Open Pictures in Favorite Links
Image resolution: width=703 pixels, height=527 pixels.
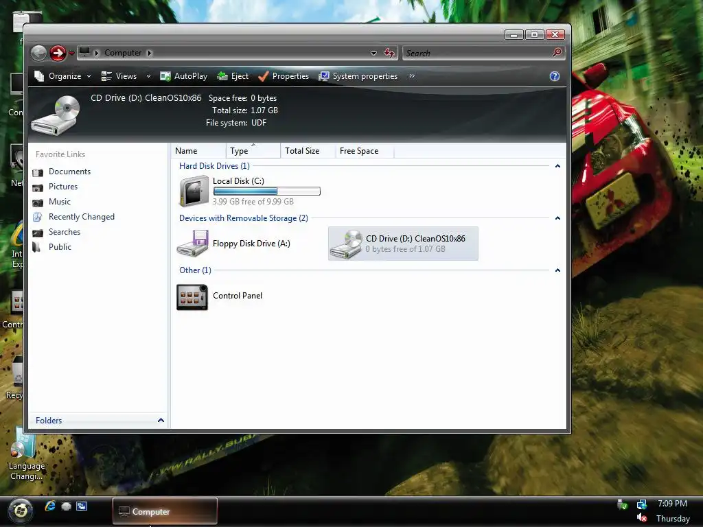(x=63, y=187)
